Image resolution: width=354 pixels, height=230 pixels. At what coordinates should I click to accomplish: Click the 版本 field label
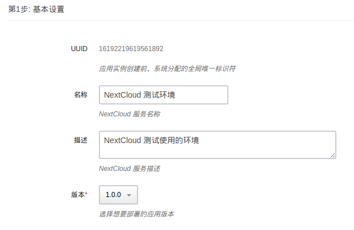pos(78,194)
